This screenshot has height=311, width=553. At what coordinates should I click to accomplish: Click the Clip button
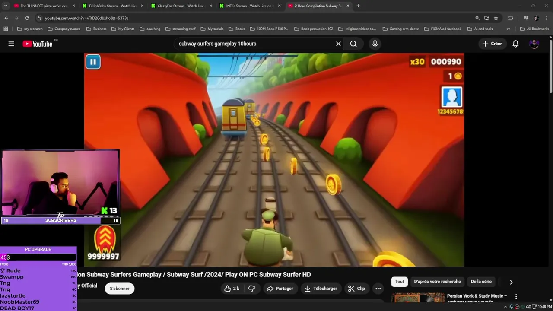[356, 289]
